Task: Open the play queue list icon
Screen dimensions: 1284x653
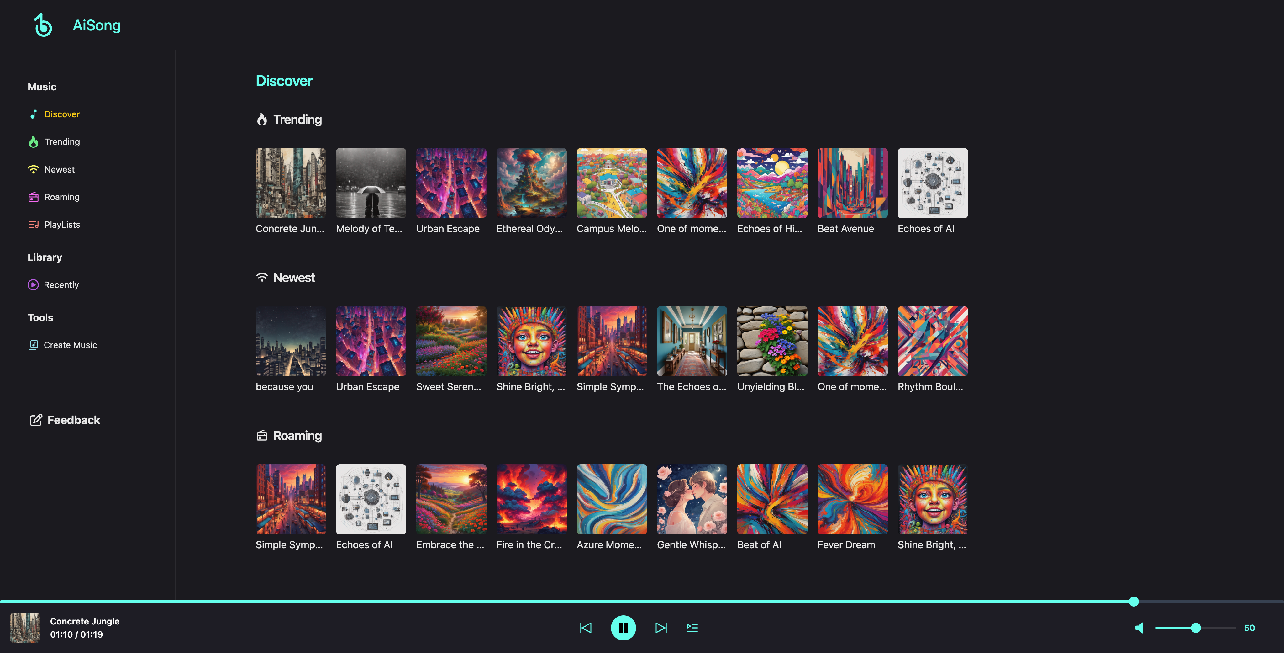Action: coord(692,628)
